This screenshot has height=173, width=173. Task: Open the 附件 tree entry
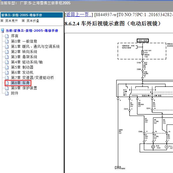pos(15,93)
